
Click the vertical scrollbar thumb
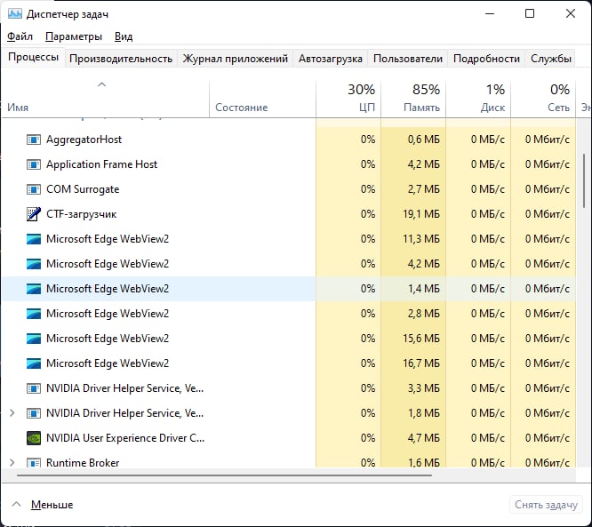tap(584, 180)
